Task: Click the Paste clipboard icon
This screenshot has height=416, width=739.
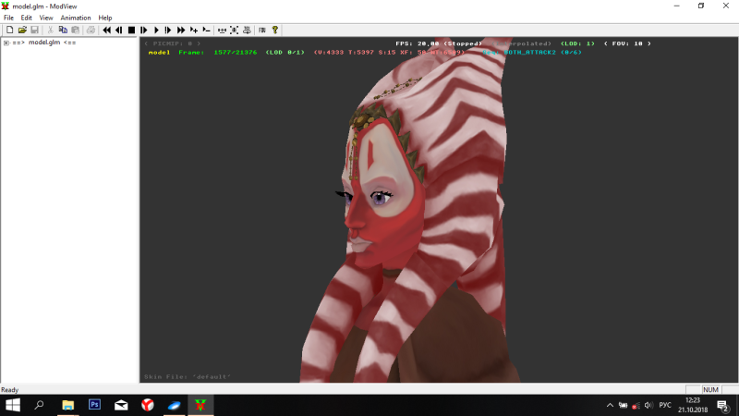Action: pos(75,30)
